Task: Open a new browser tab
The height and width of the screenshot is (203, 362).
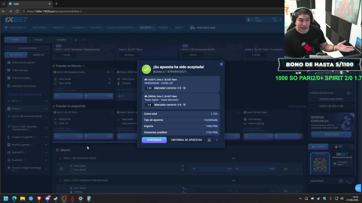Action: point(56,4)
